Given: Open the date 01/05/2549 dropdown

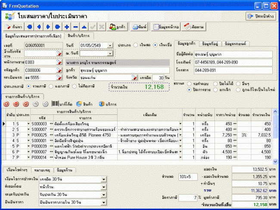Looking at the screenshot, I should (x=110, y=46).
